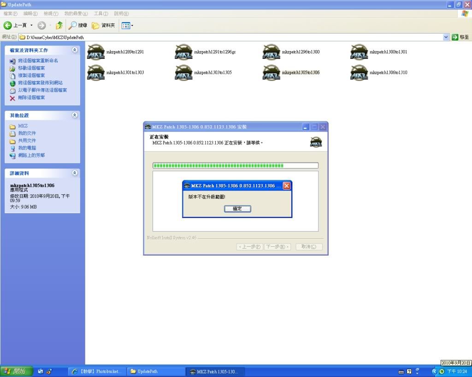Open the Back button history dropdown

tap(31, 26)
